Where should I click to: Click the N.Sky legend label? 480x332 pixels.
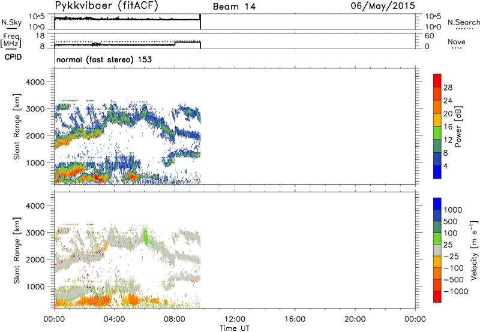[11, 22]
